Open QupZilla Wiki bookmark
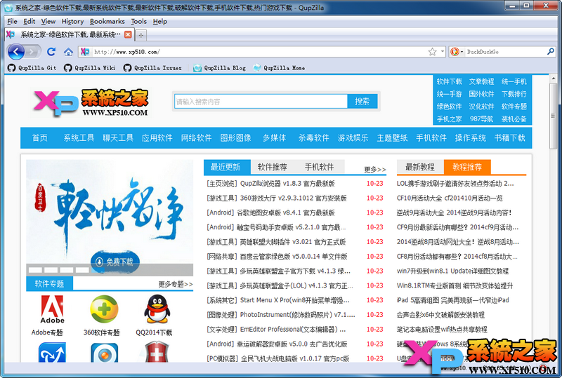The image size is (562, 378). click(90, 67)
